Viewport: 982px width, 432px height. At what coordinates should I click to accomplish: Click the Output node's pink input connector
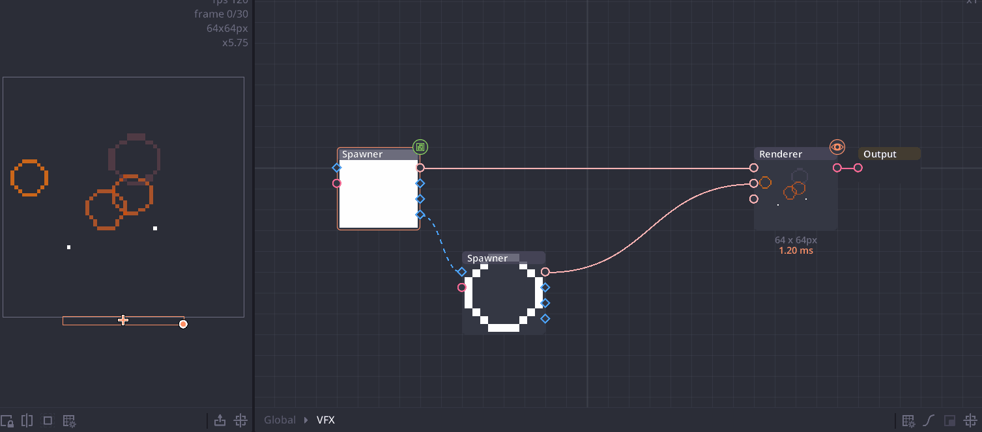[858, 168]
